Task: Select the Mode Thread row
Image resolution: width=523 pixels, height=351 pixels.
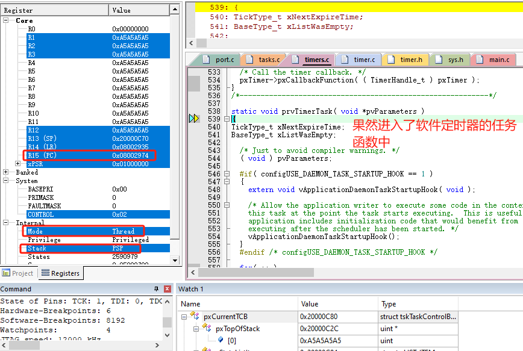Action: click(x=98, y=231)
